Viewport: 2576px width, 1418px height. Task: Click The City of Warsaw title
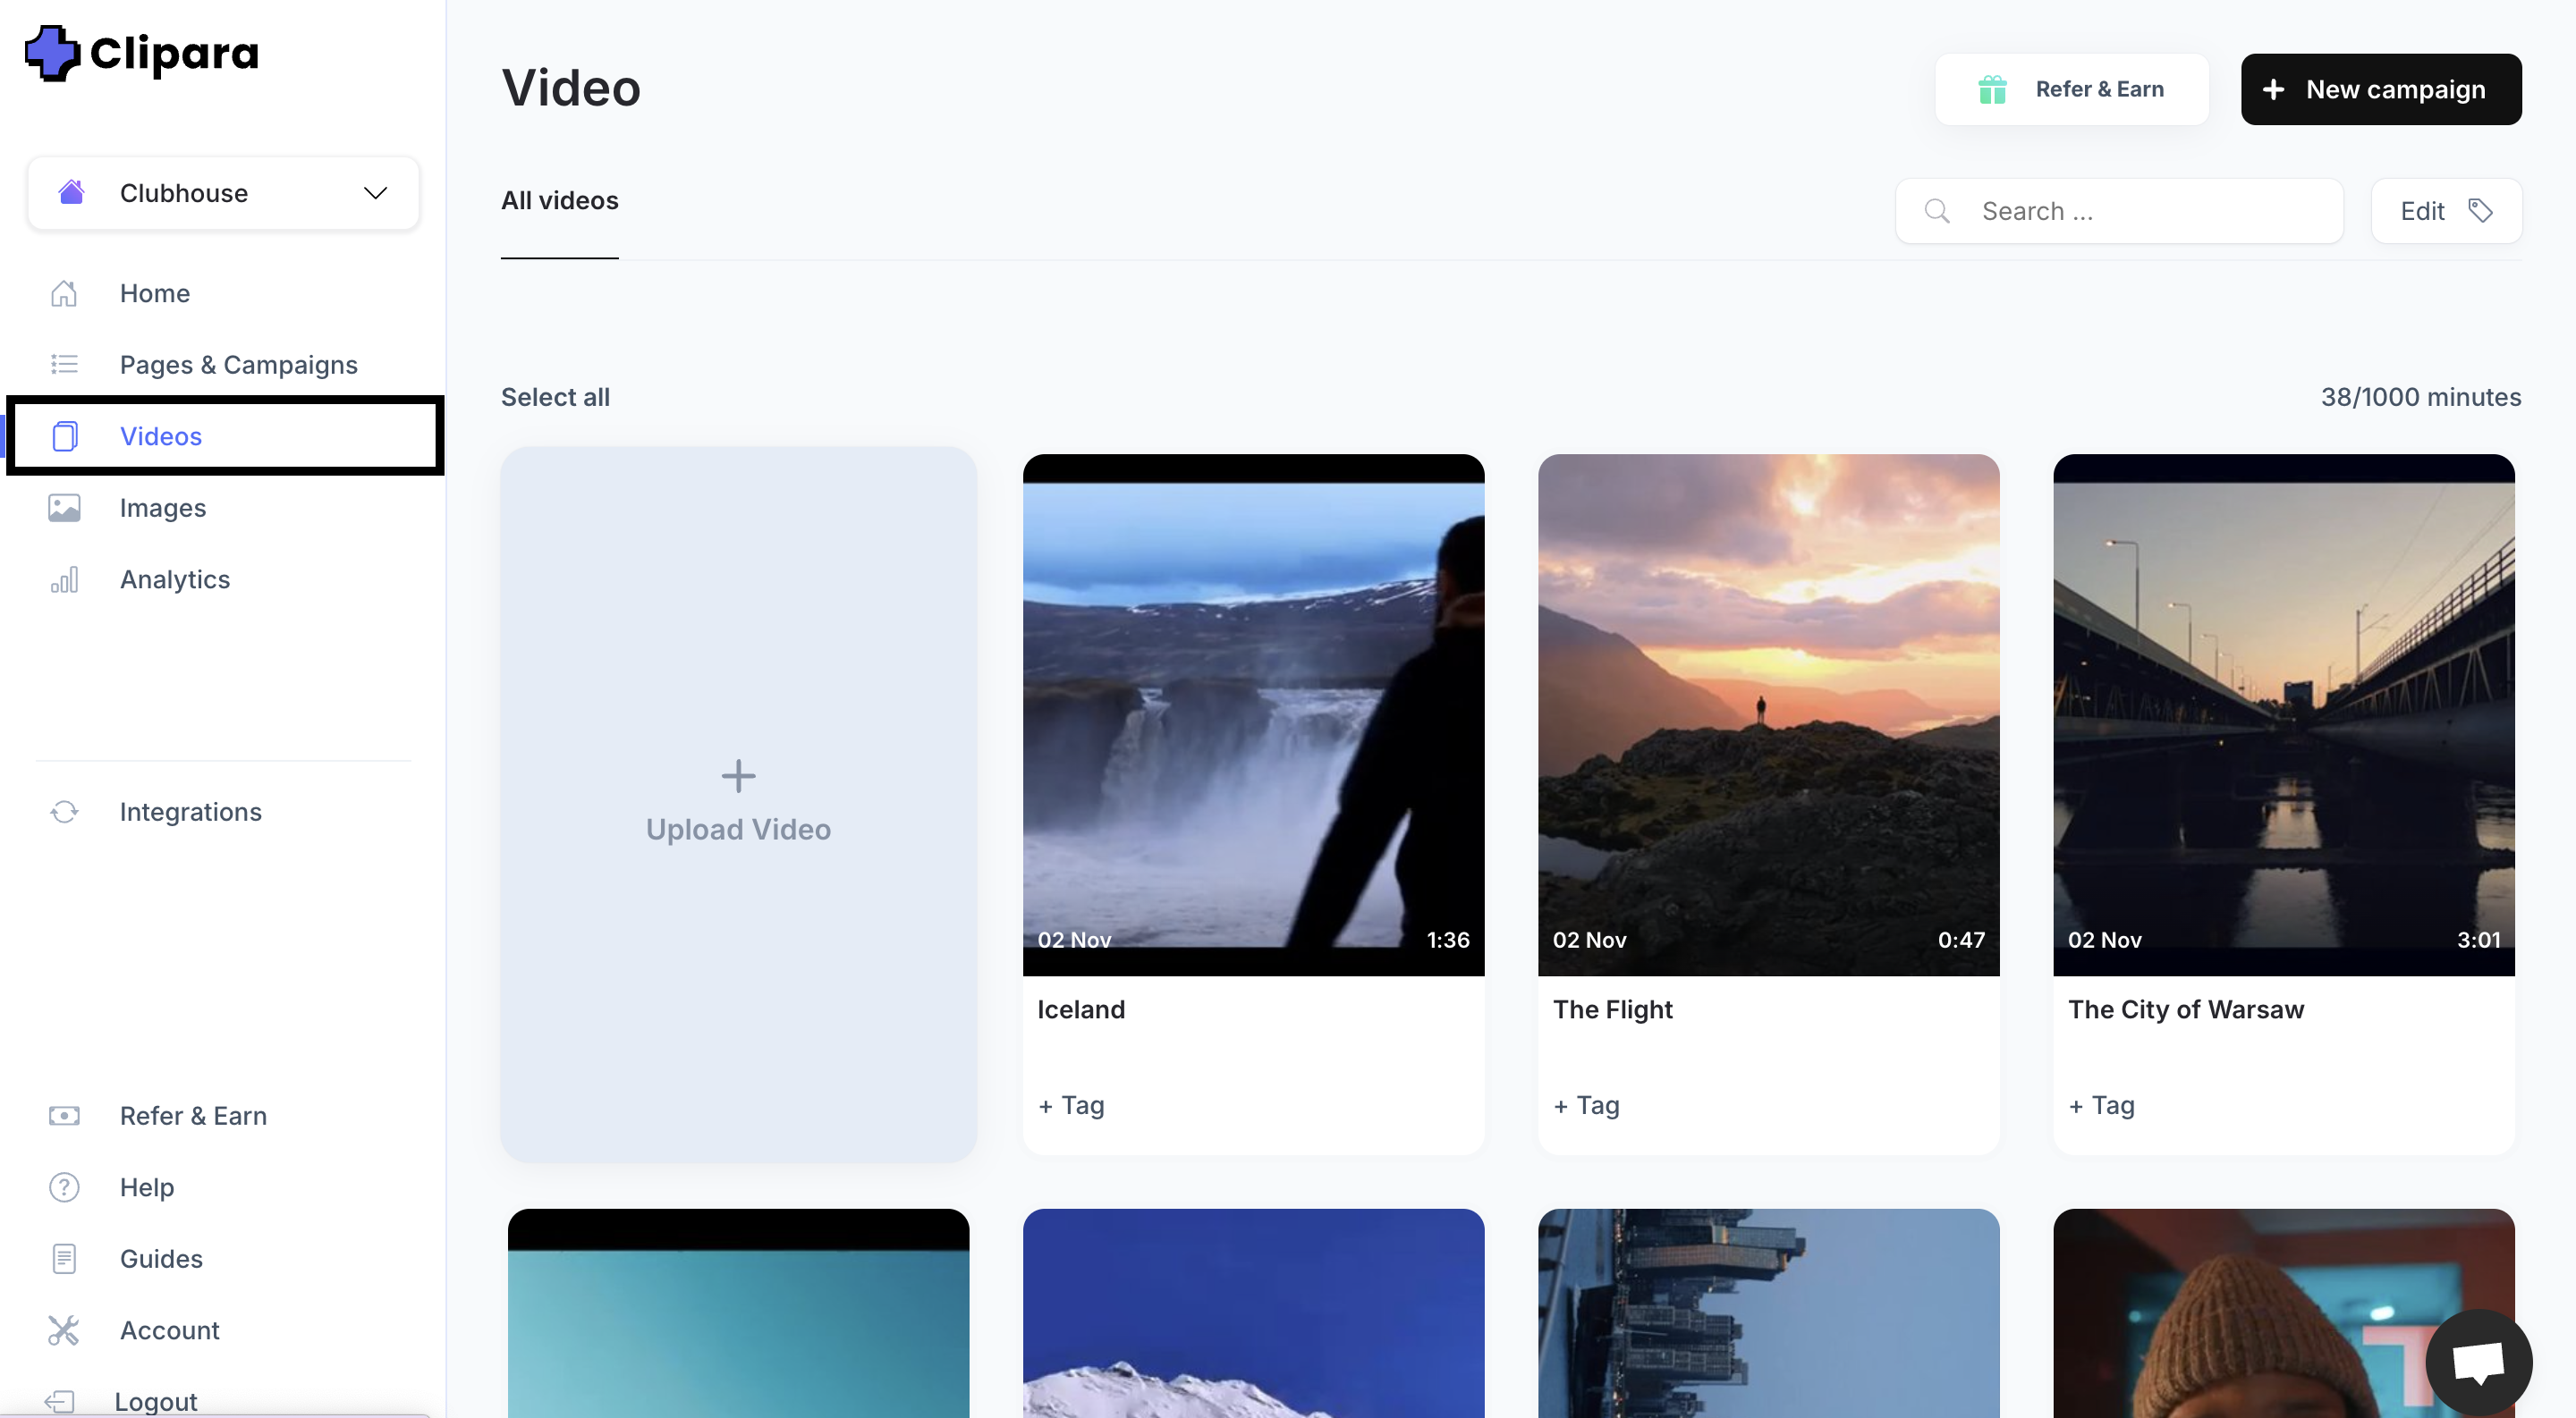click(2186, 1009)
